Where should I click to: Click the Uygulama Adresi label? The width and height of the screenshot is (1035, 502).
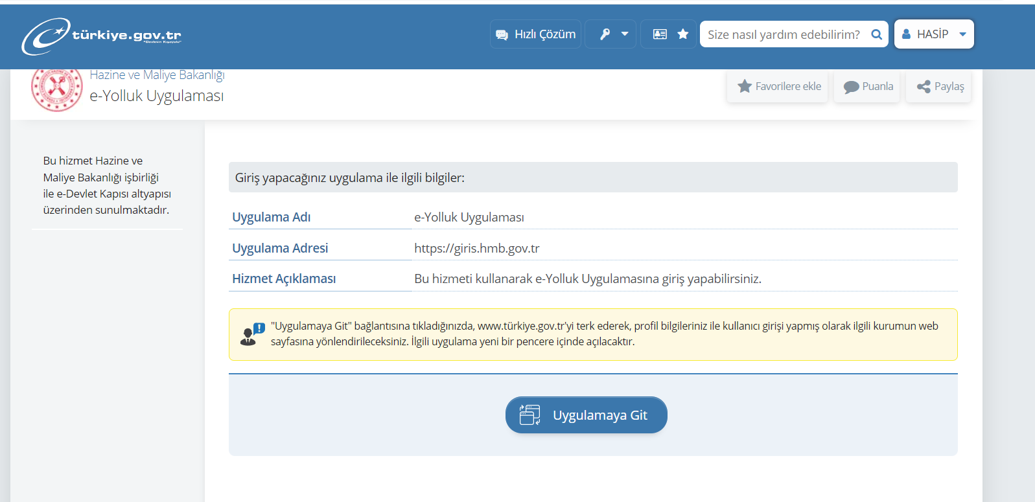[280, 248]
